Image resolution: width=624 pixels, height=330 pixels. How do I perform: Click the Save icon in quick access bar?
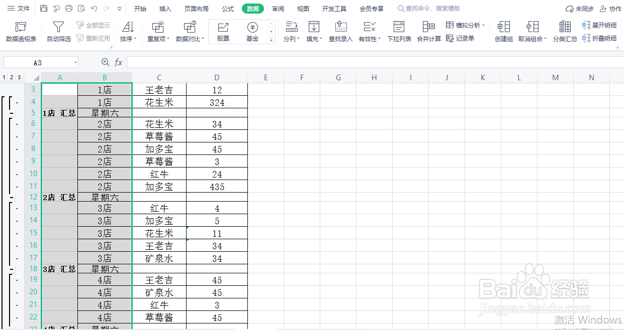(44, 9)
